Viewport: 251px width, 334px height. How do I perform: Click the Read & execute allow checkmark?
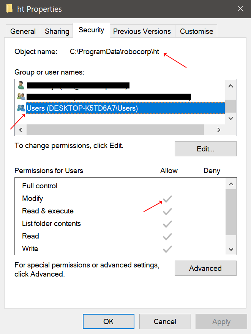pyautogui.click(x=167, y=211)
